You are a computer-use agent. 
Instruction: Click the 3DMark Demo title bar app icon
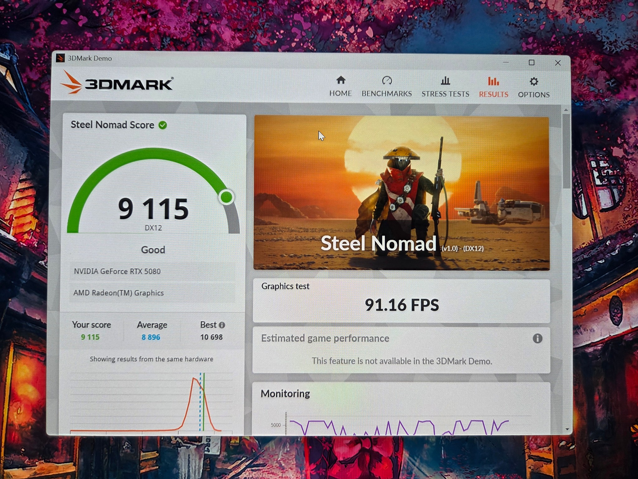tap(60, 58)
